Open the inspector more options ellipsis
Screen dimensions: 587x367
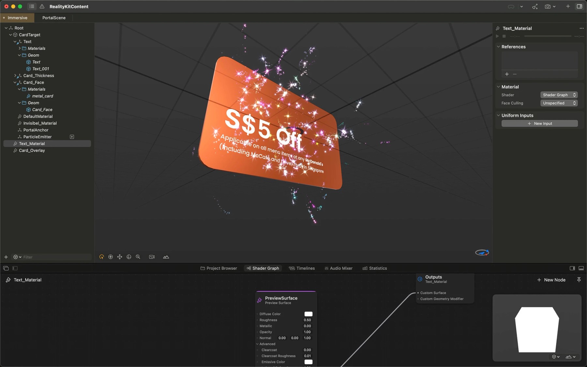click(x=581, y=28)
